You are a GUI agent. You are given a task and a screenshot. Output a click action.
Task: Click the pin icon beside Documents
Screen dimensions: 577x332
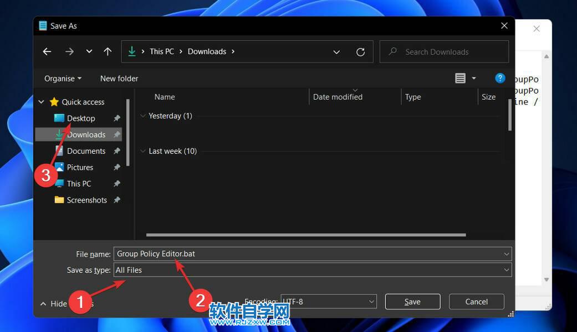pyautogui.click(x=117, y=151)
